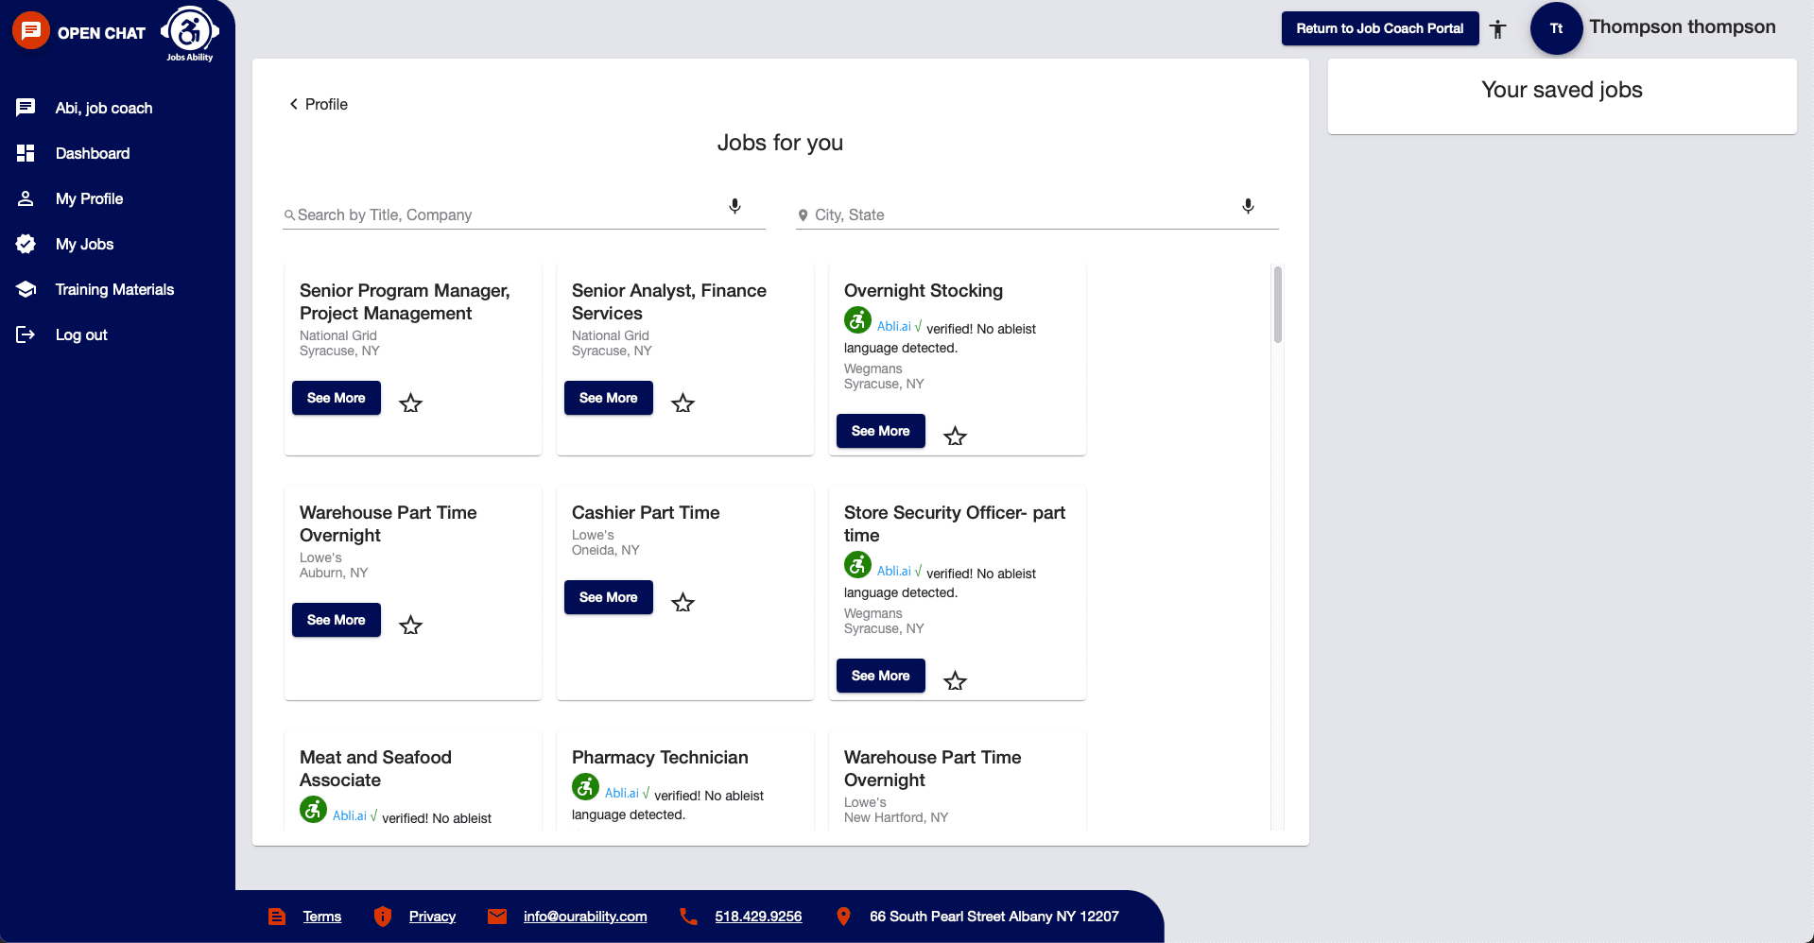Click the 66 South Pearl Street address
The height and width of the screenshot is (943, 1814).
[994, 917]
